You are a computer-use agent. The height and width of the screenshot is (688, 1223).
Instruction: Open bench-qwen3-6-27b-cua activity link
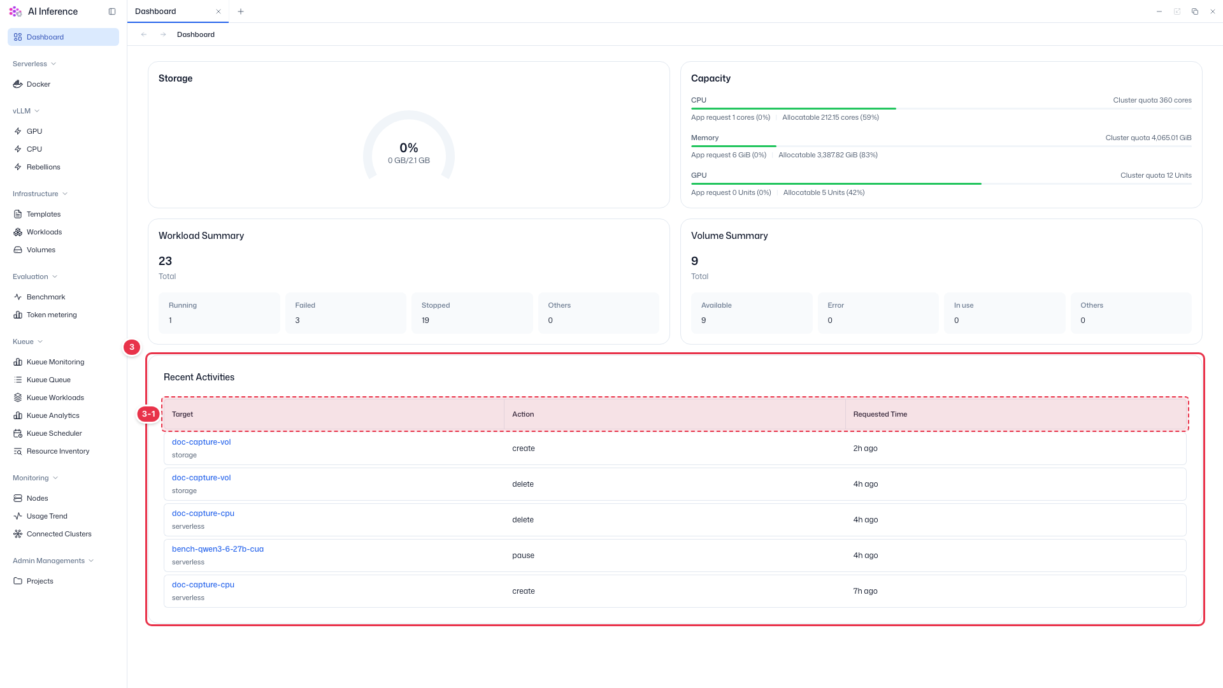click(218, 549)
